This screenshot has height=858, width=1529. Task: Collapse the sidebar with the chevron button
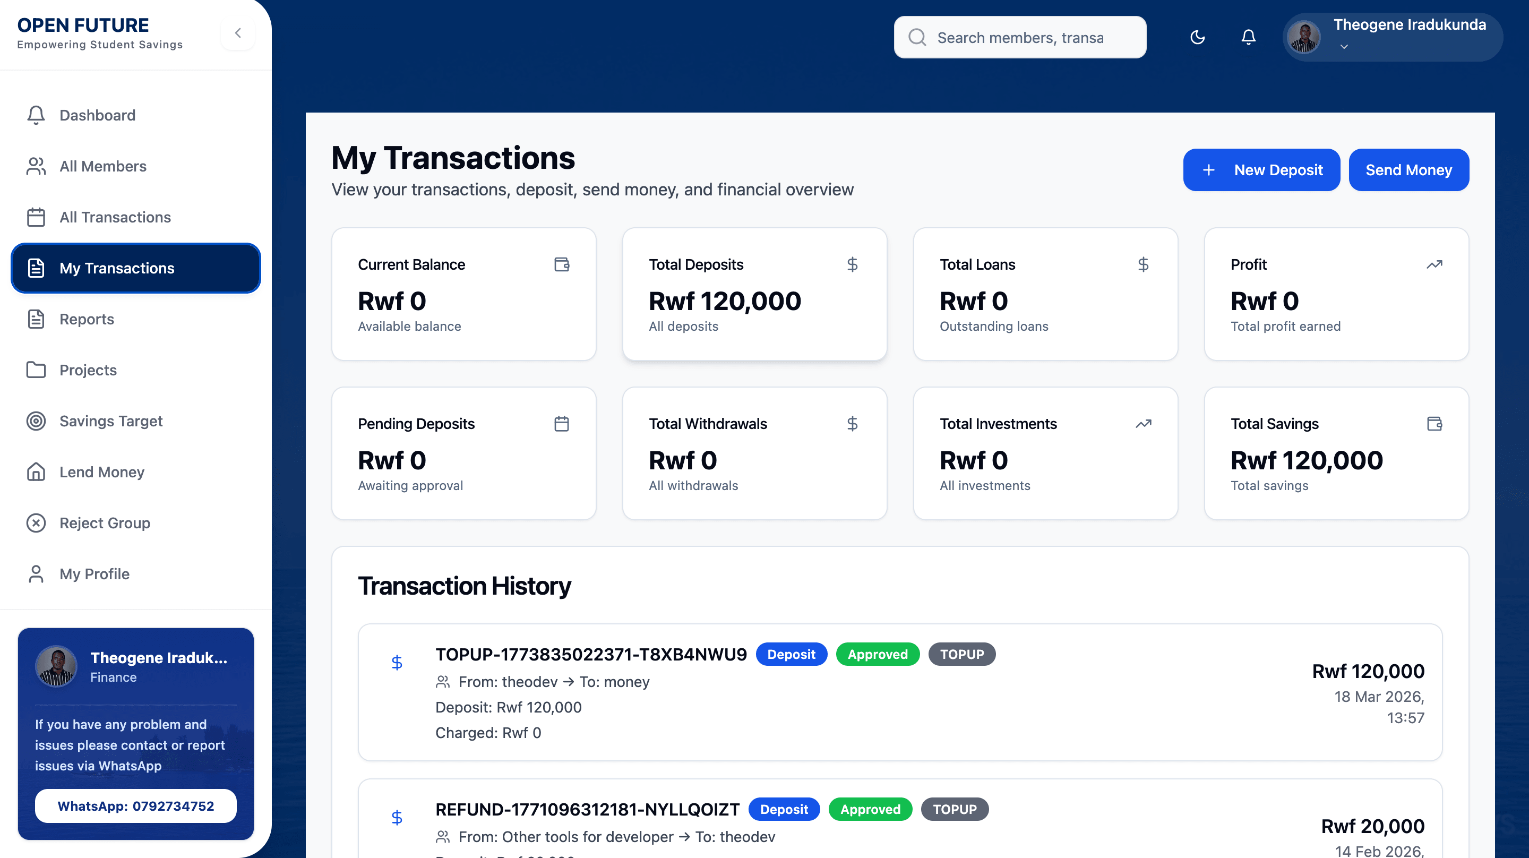[237, 33]
